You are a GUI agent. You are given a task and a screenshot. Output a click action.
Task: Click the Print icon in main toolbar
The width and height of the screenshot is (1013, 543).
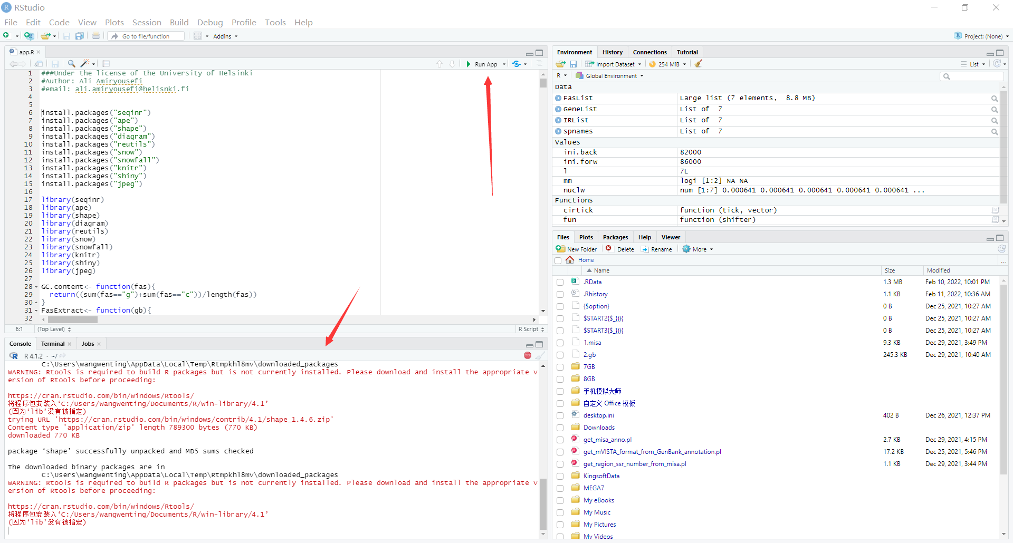(x=96, y=36)
